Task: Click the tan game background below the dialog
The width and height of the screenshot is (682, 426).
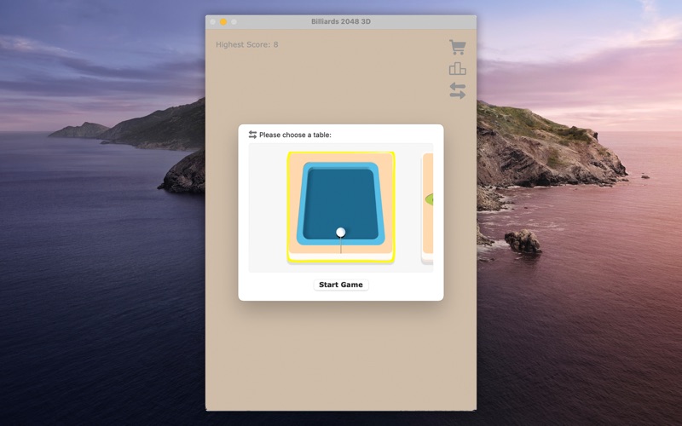Action: point(341,358)
